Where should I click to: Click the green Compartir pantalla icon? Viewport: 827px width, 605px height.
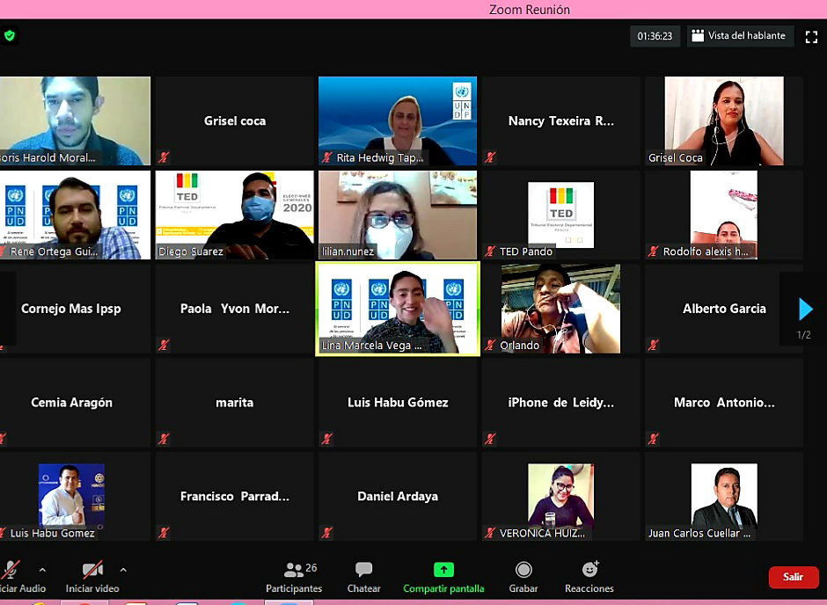443,571
